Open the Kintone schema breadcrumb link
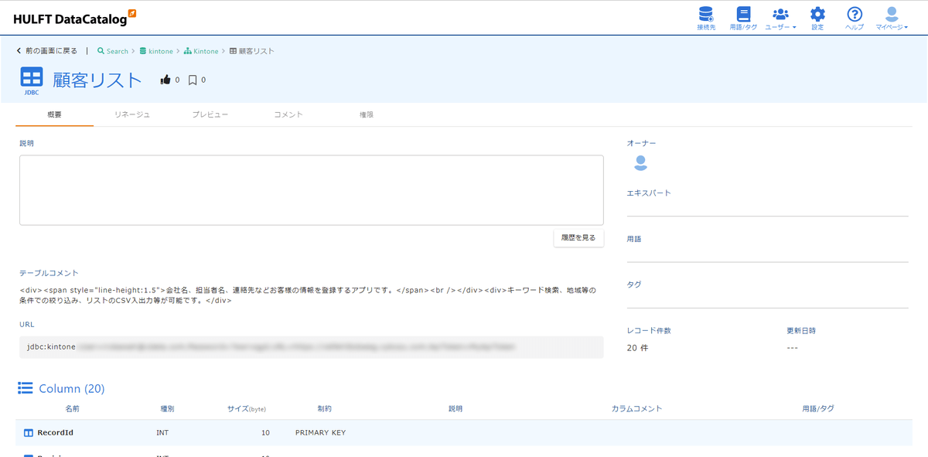 pyautogui.click(x=201, y=51)
